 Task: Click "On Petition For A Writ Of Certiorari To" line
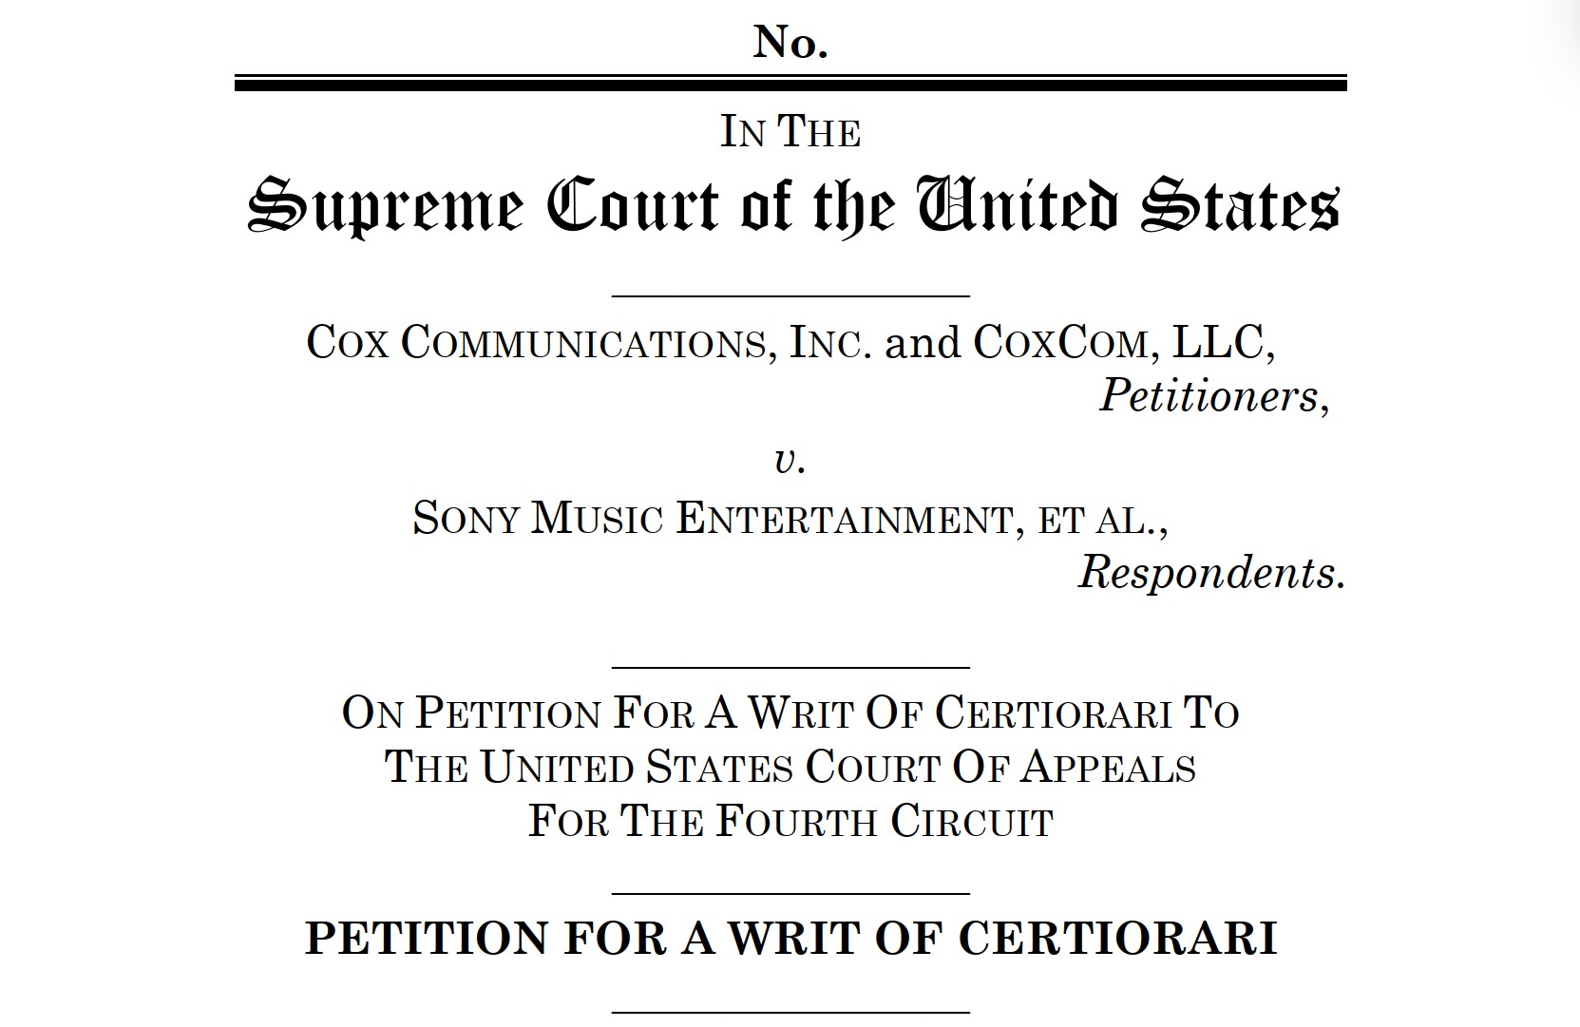click(790, 713)
